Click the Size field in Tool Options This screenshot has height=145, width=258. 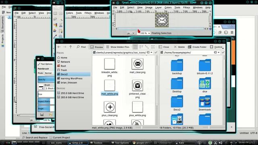(46, 94)
